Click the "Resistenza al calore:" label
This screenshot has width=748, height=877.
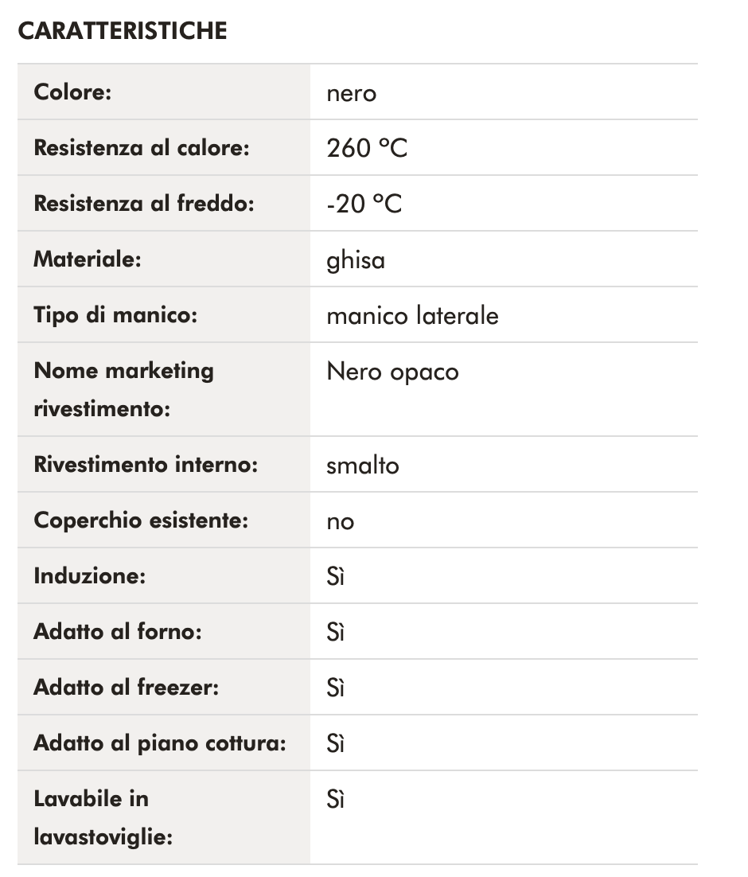coord(142,148)
